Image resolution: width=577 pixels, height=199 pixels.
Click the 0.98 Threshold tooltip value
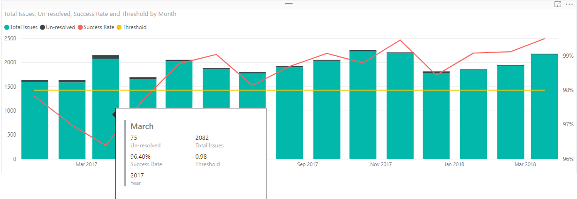201,157
